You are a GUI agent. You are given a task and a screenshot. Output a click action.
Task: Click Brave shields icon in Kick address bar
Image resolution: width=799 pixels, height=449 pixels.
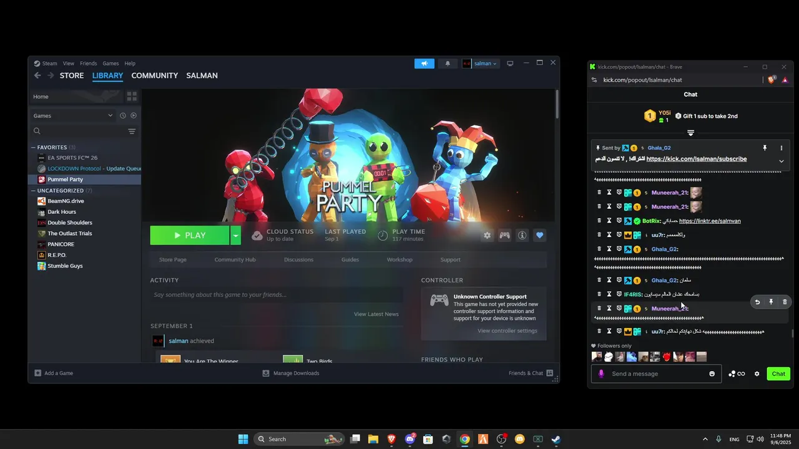[772, 80]
